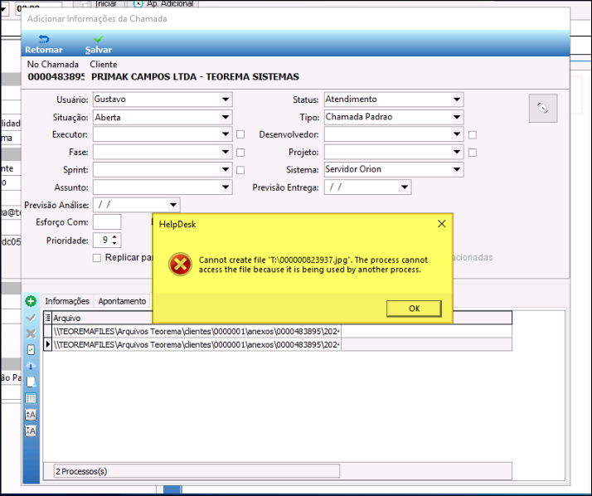This screenshot has height=496, width=592.
Task: Click the 'Cannot create file' error message
Action: [313, 265]
